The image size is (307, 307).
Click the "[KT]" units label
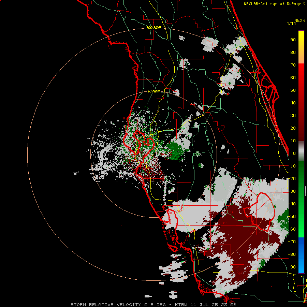[291, 24]
